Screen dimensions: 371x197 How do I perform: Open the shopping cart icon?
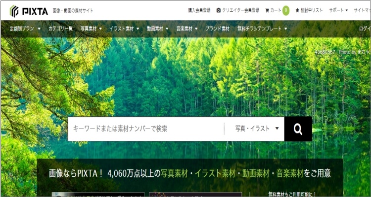pyautogui.click(x=267, y=10)
